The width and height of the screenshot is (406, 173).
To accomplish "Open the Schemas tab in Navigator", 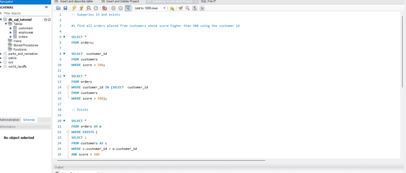I will 29,120.
